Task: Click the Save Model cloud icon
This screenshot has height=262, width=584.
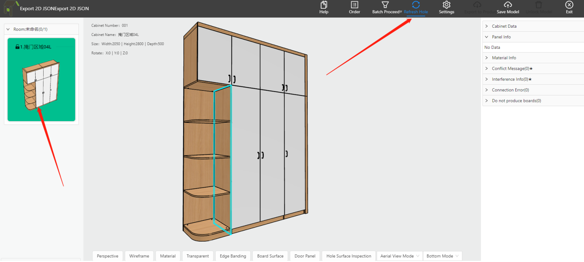Action: [507, 5]
